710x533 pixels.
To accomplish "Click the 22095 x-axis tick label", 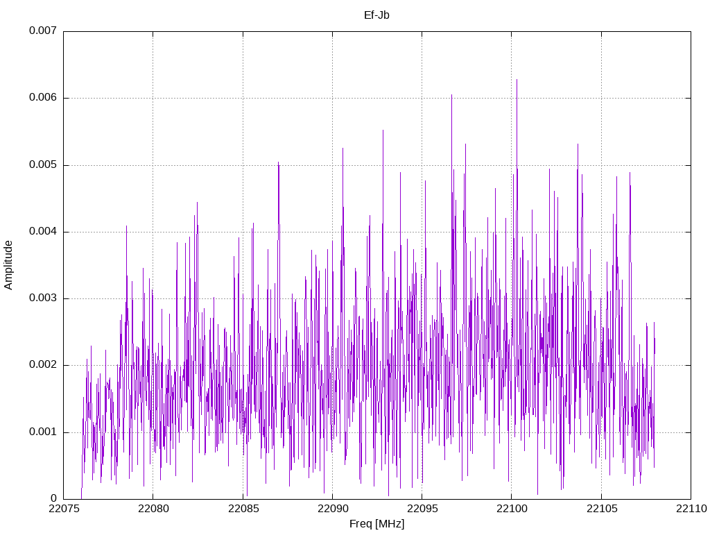I will click(422, 509).
